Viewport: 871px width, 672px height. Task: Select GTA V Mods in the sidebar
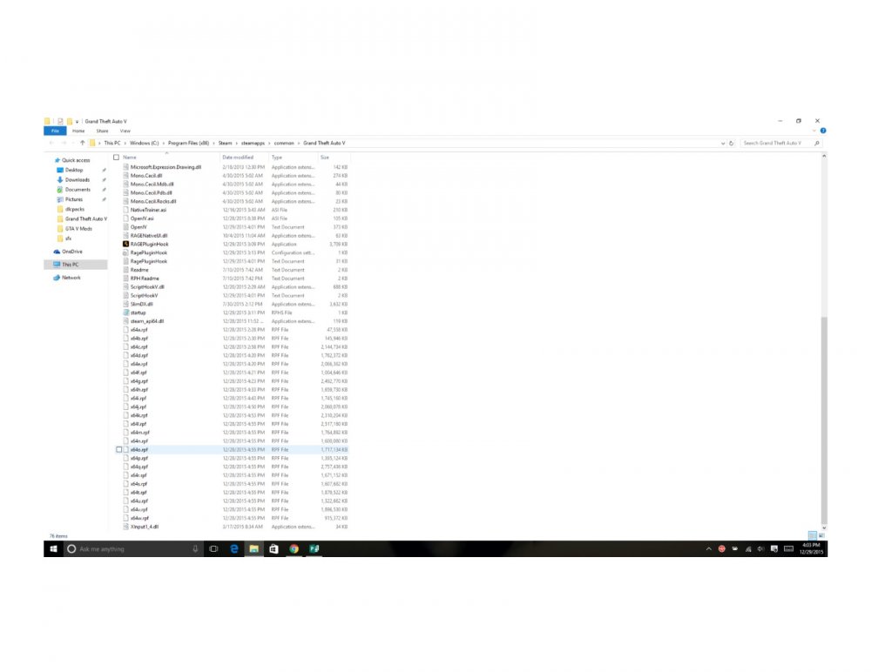[78, 229]
